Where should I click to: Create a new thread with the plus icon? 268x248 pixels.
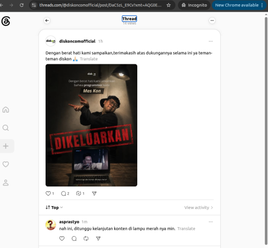pyautogui.click(x=6, y=146)
